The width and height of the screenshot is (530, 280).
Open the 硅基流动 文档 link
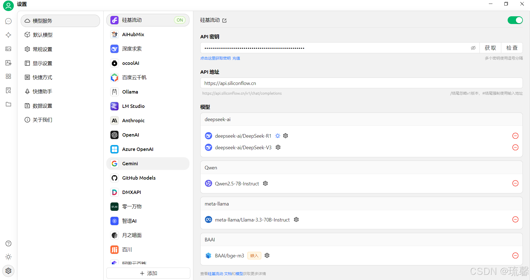(220, 274)
